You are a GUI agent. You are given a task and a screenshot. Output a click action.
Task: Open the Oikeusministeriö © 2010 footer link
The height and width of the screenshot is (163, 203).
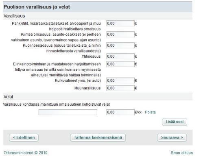26,153
